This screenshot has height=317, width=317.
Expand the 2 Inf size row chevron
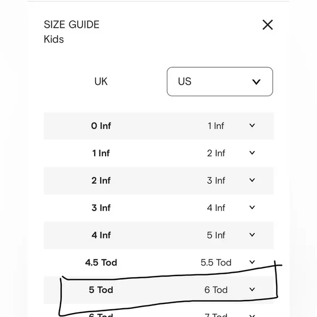252,180
